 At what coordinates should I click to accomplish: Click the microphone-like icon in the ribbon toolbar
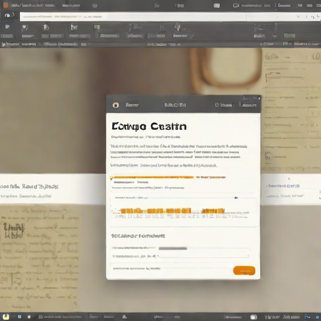(x=177, y=27)
